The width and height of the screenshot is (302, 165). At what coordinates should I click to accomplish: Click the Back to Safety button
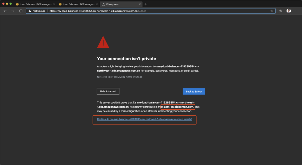pyautogui.click(x=194, y=91)
